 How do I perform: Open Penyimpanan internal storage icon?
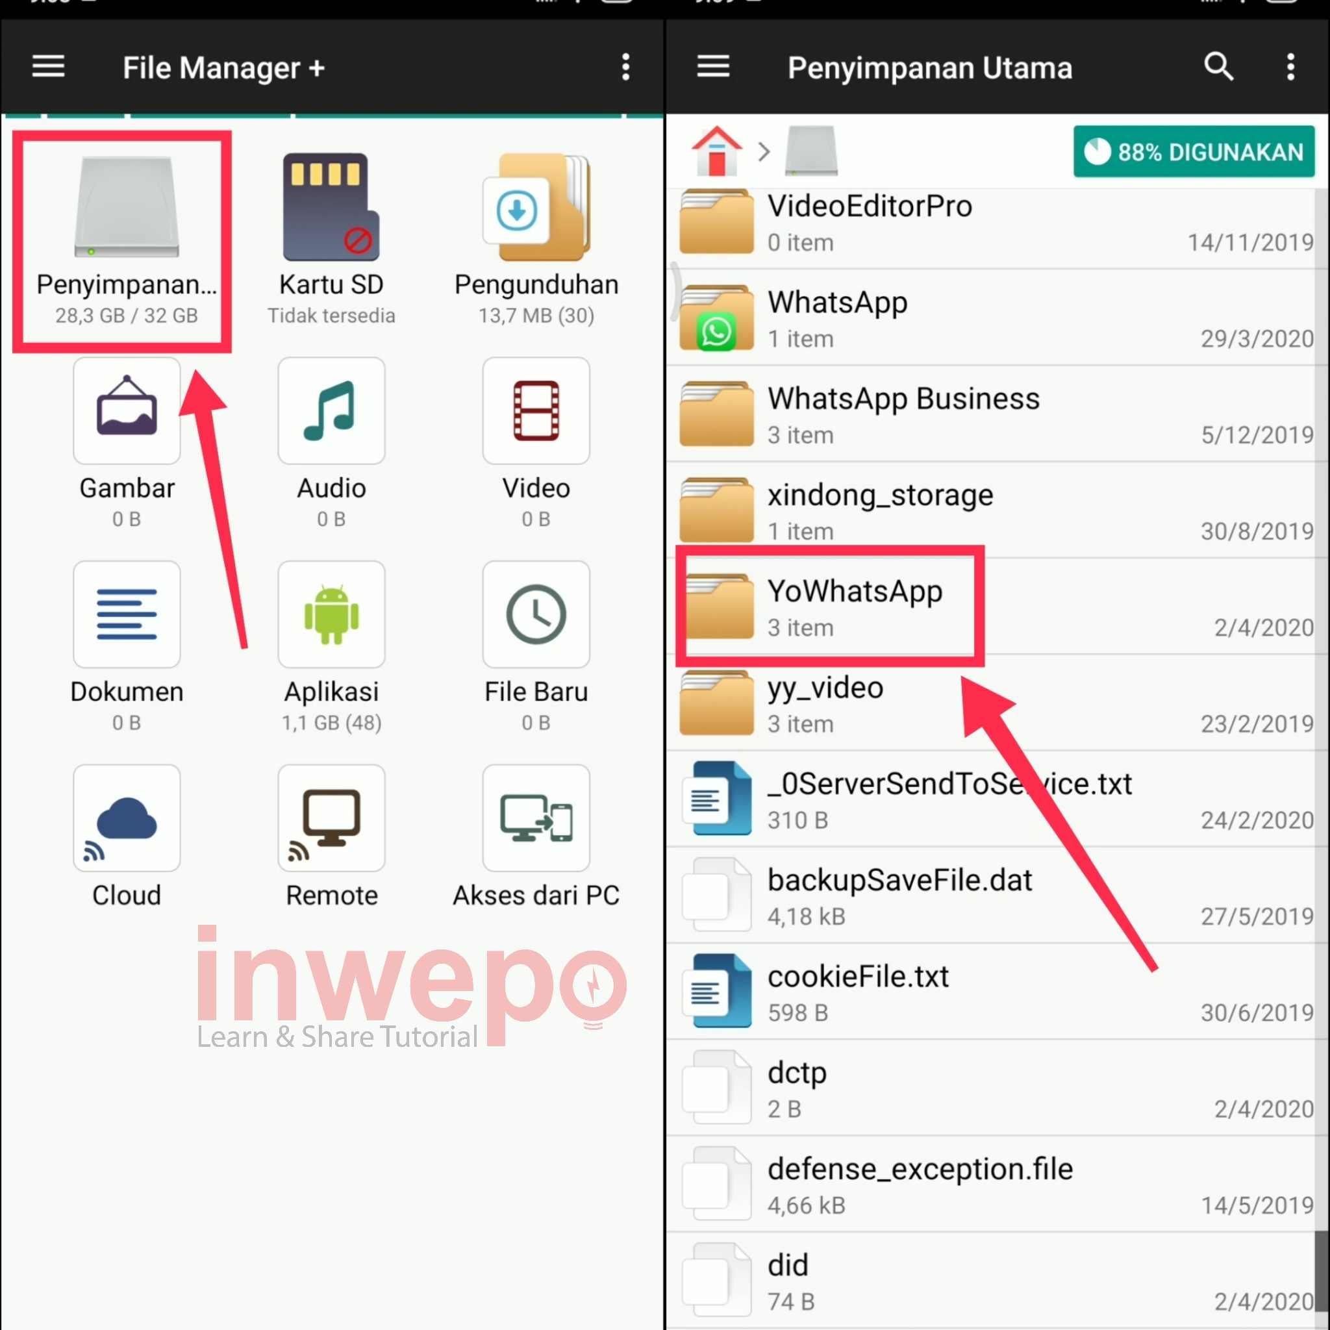coord(127,207)
